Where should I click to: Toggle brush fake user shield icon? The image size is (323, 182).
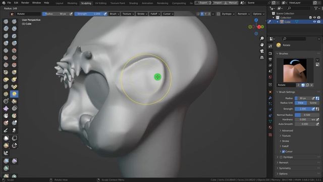pyautogui.click(x=303, y=85)
